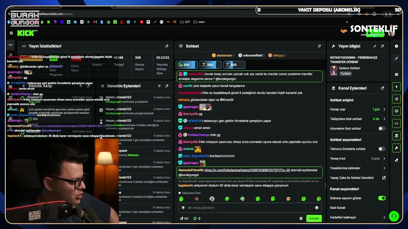The height and width of the screenshot is (229, 408).
Task: Edit stream info with the pencil icon
Action: pyautogui.click(x=375, y=46)
